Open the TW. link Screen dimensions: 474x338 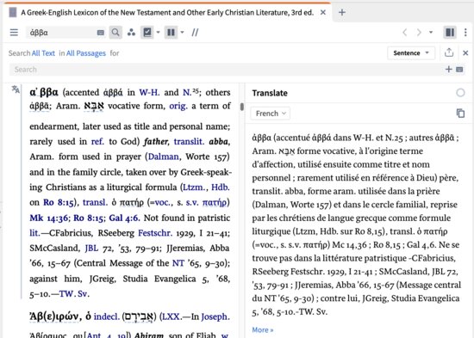(x=67, y=293)
